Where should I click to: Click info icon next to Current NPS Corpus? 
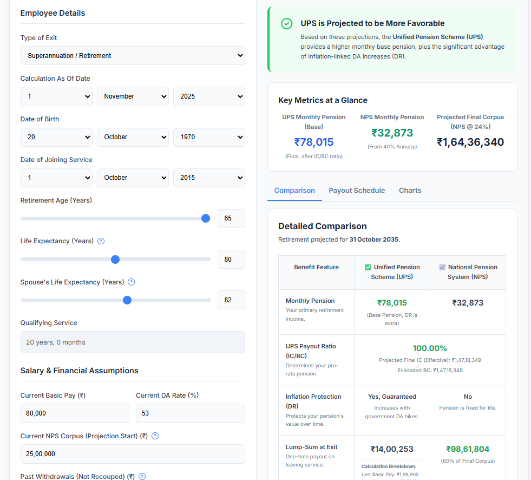155,436
